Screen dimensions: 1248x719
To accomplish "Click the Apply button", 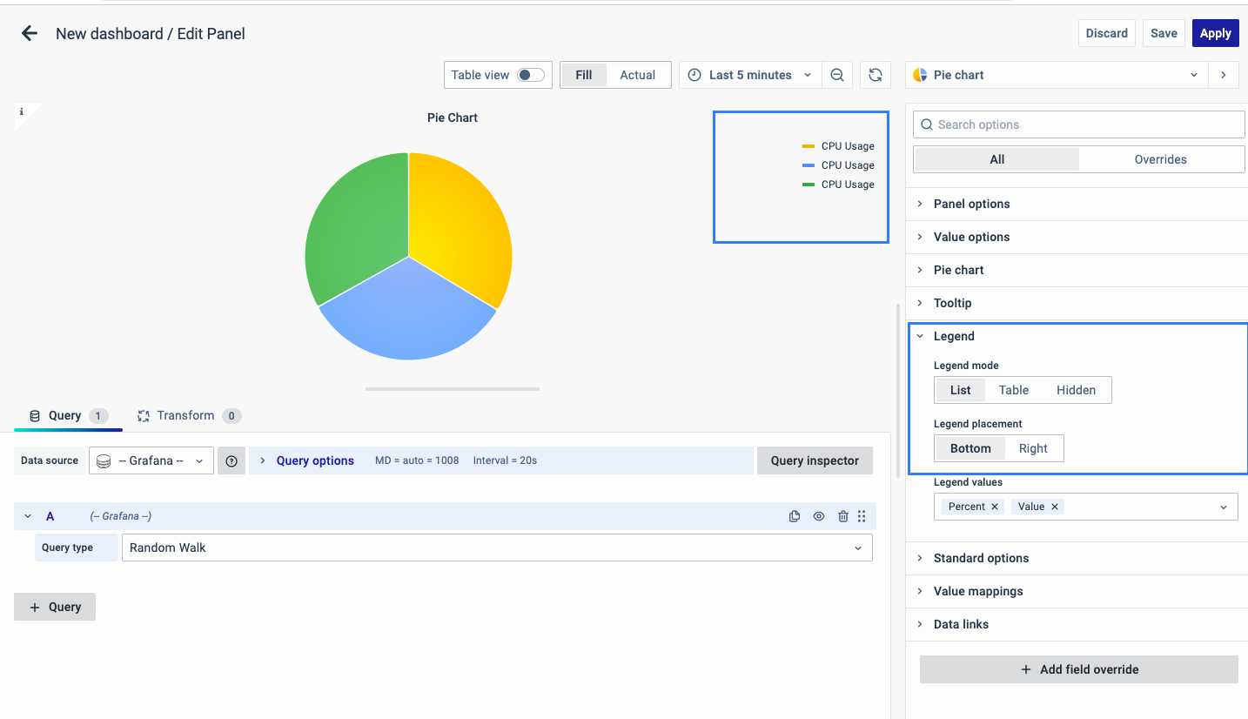I will pyautogui.click(x=1215, y=33).
